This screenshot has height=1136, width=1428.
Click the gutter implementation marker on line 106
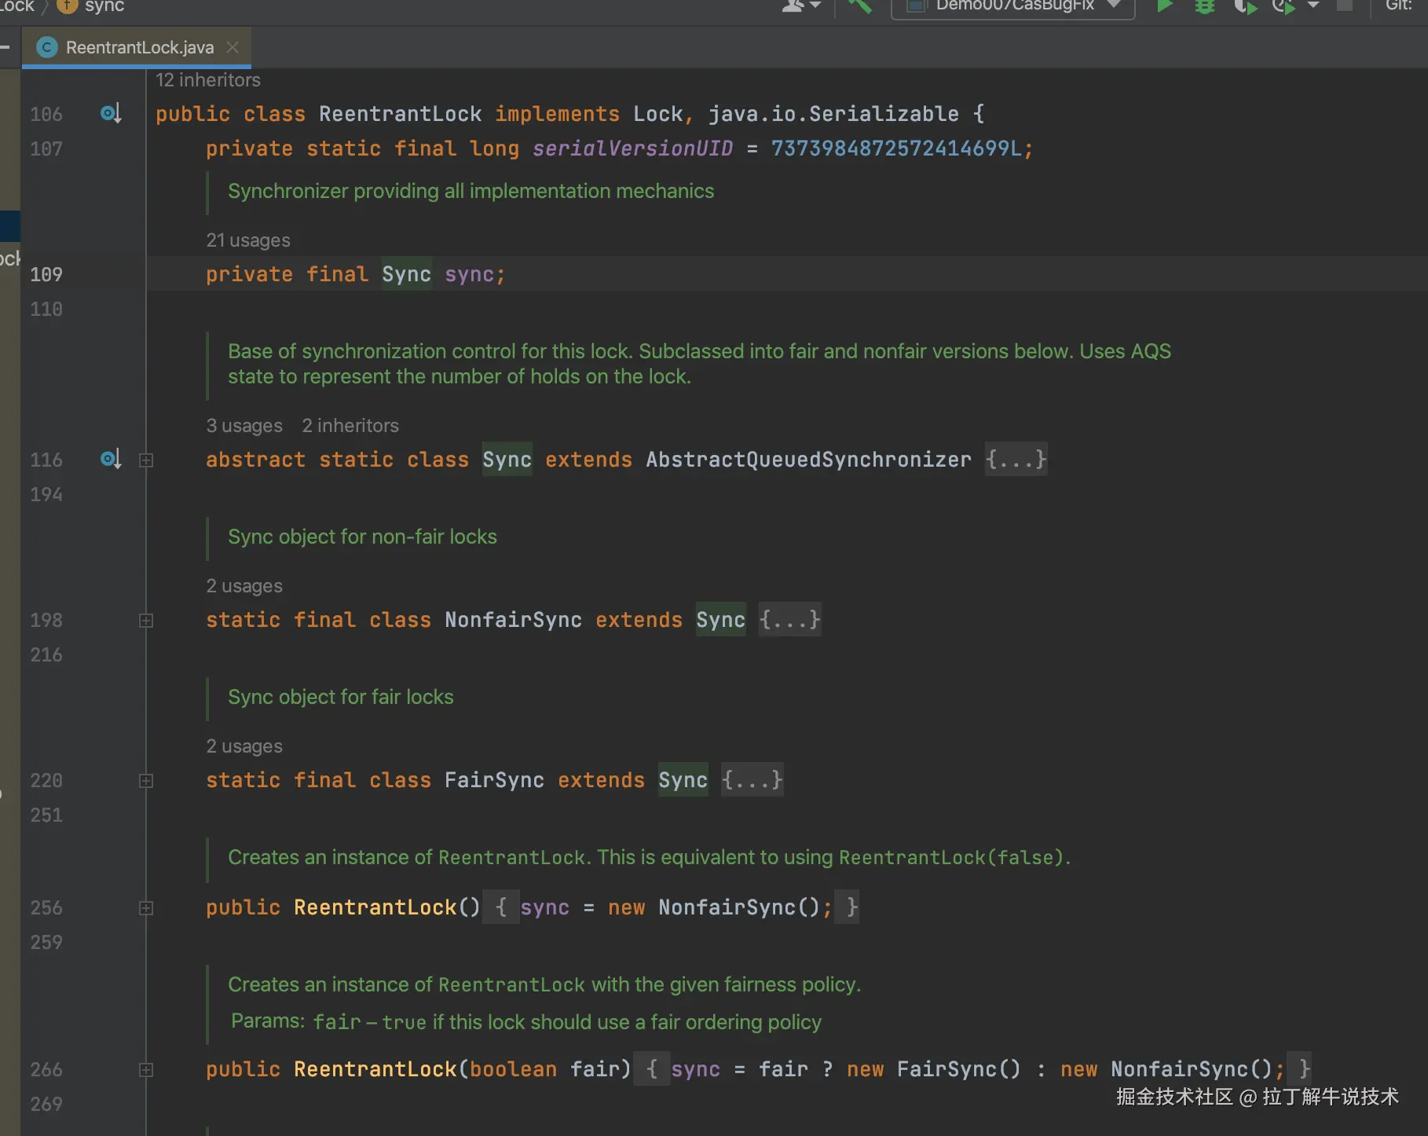pyautogui.click(x=111, y=114)
